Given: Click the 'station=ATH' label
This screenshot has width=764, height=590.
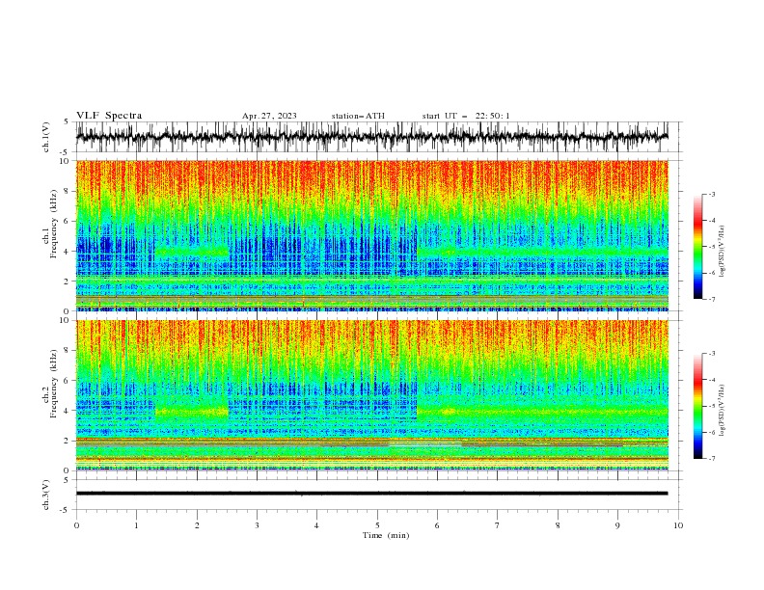Looking at the screenshot, I should click(x=358, y=116).
